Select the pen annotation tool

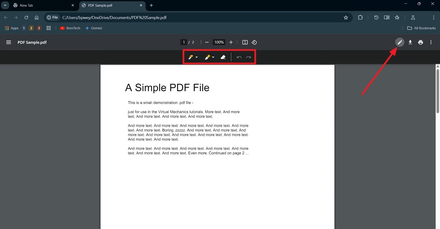191,57
